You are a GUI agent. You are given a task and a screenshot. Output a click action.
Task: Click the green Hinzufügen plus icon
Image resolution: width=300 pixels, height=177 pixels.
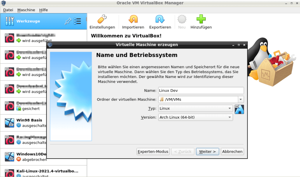[201, 19]
